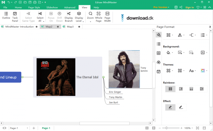213x131 pixels.
Task: Open background image insert dropdown
Action: point(181,52)
